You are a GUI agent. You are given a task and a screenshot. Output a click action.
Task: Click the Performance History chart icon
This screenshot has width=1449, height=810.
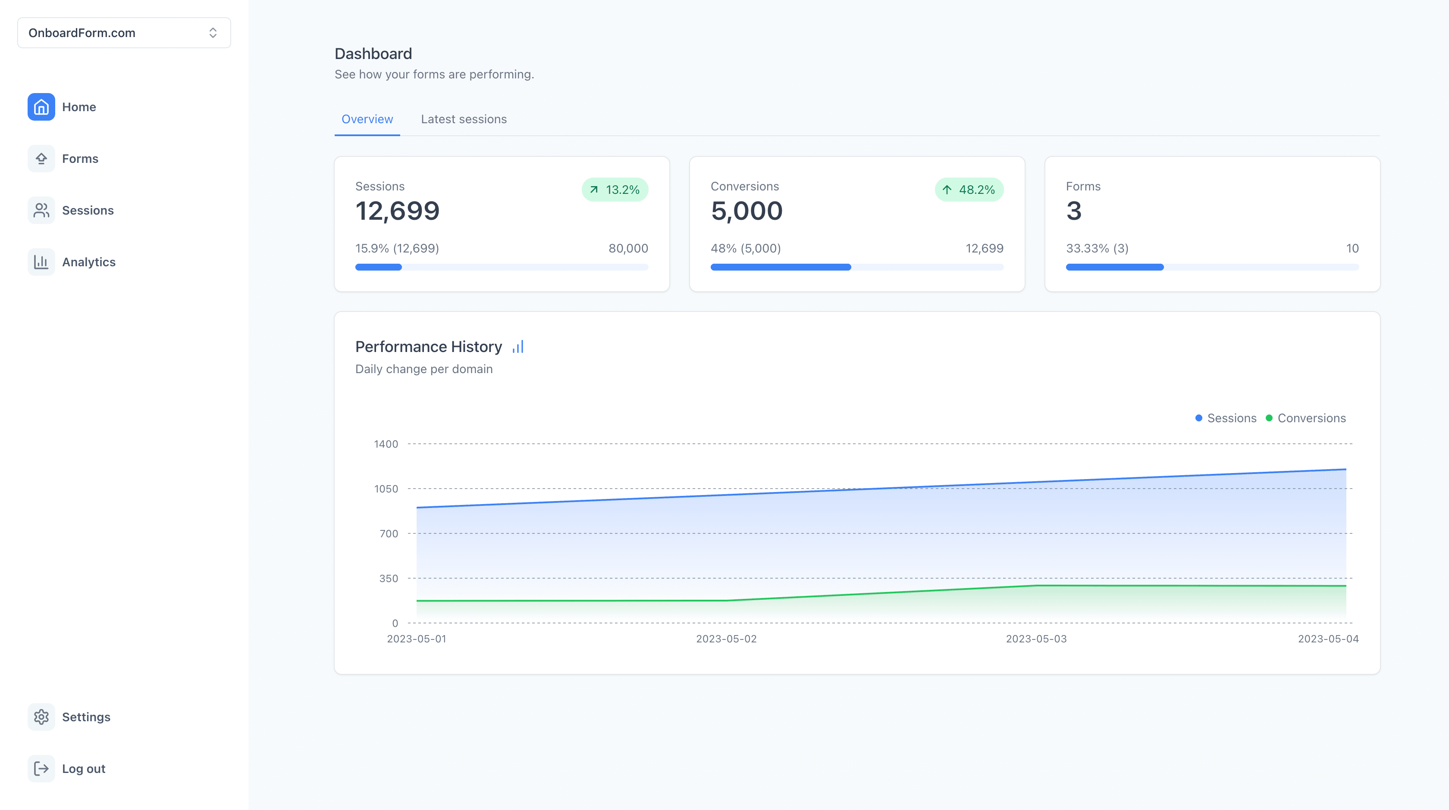[x=517, y=347]
